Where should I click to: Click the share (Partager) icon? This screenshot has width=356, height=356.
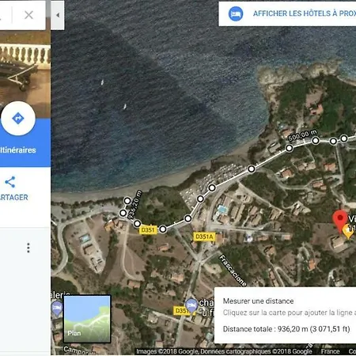point(10,182)
